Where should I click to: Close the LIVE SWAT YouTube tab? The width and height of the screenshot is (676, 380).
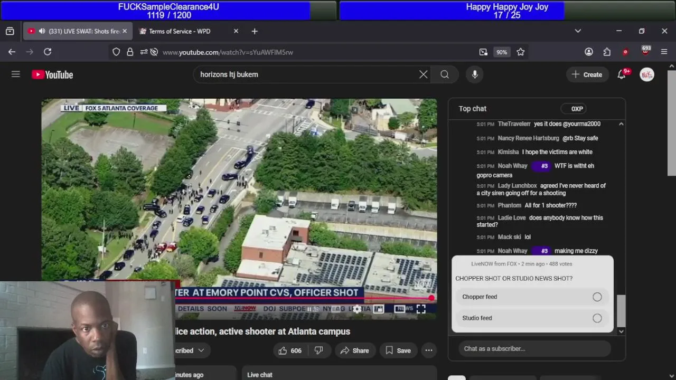(125, 31)
